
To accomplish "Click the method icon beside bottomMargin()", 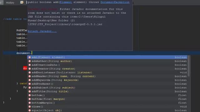I will (30, 103).
